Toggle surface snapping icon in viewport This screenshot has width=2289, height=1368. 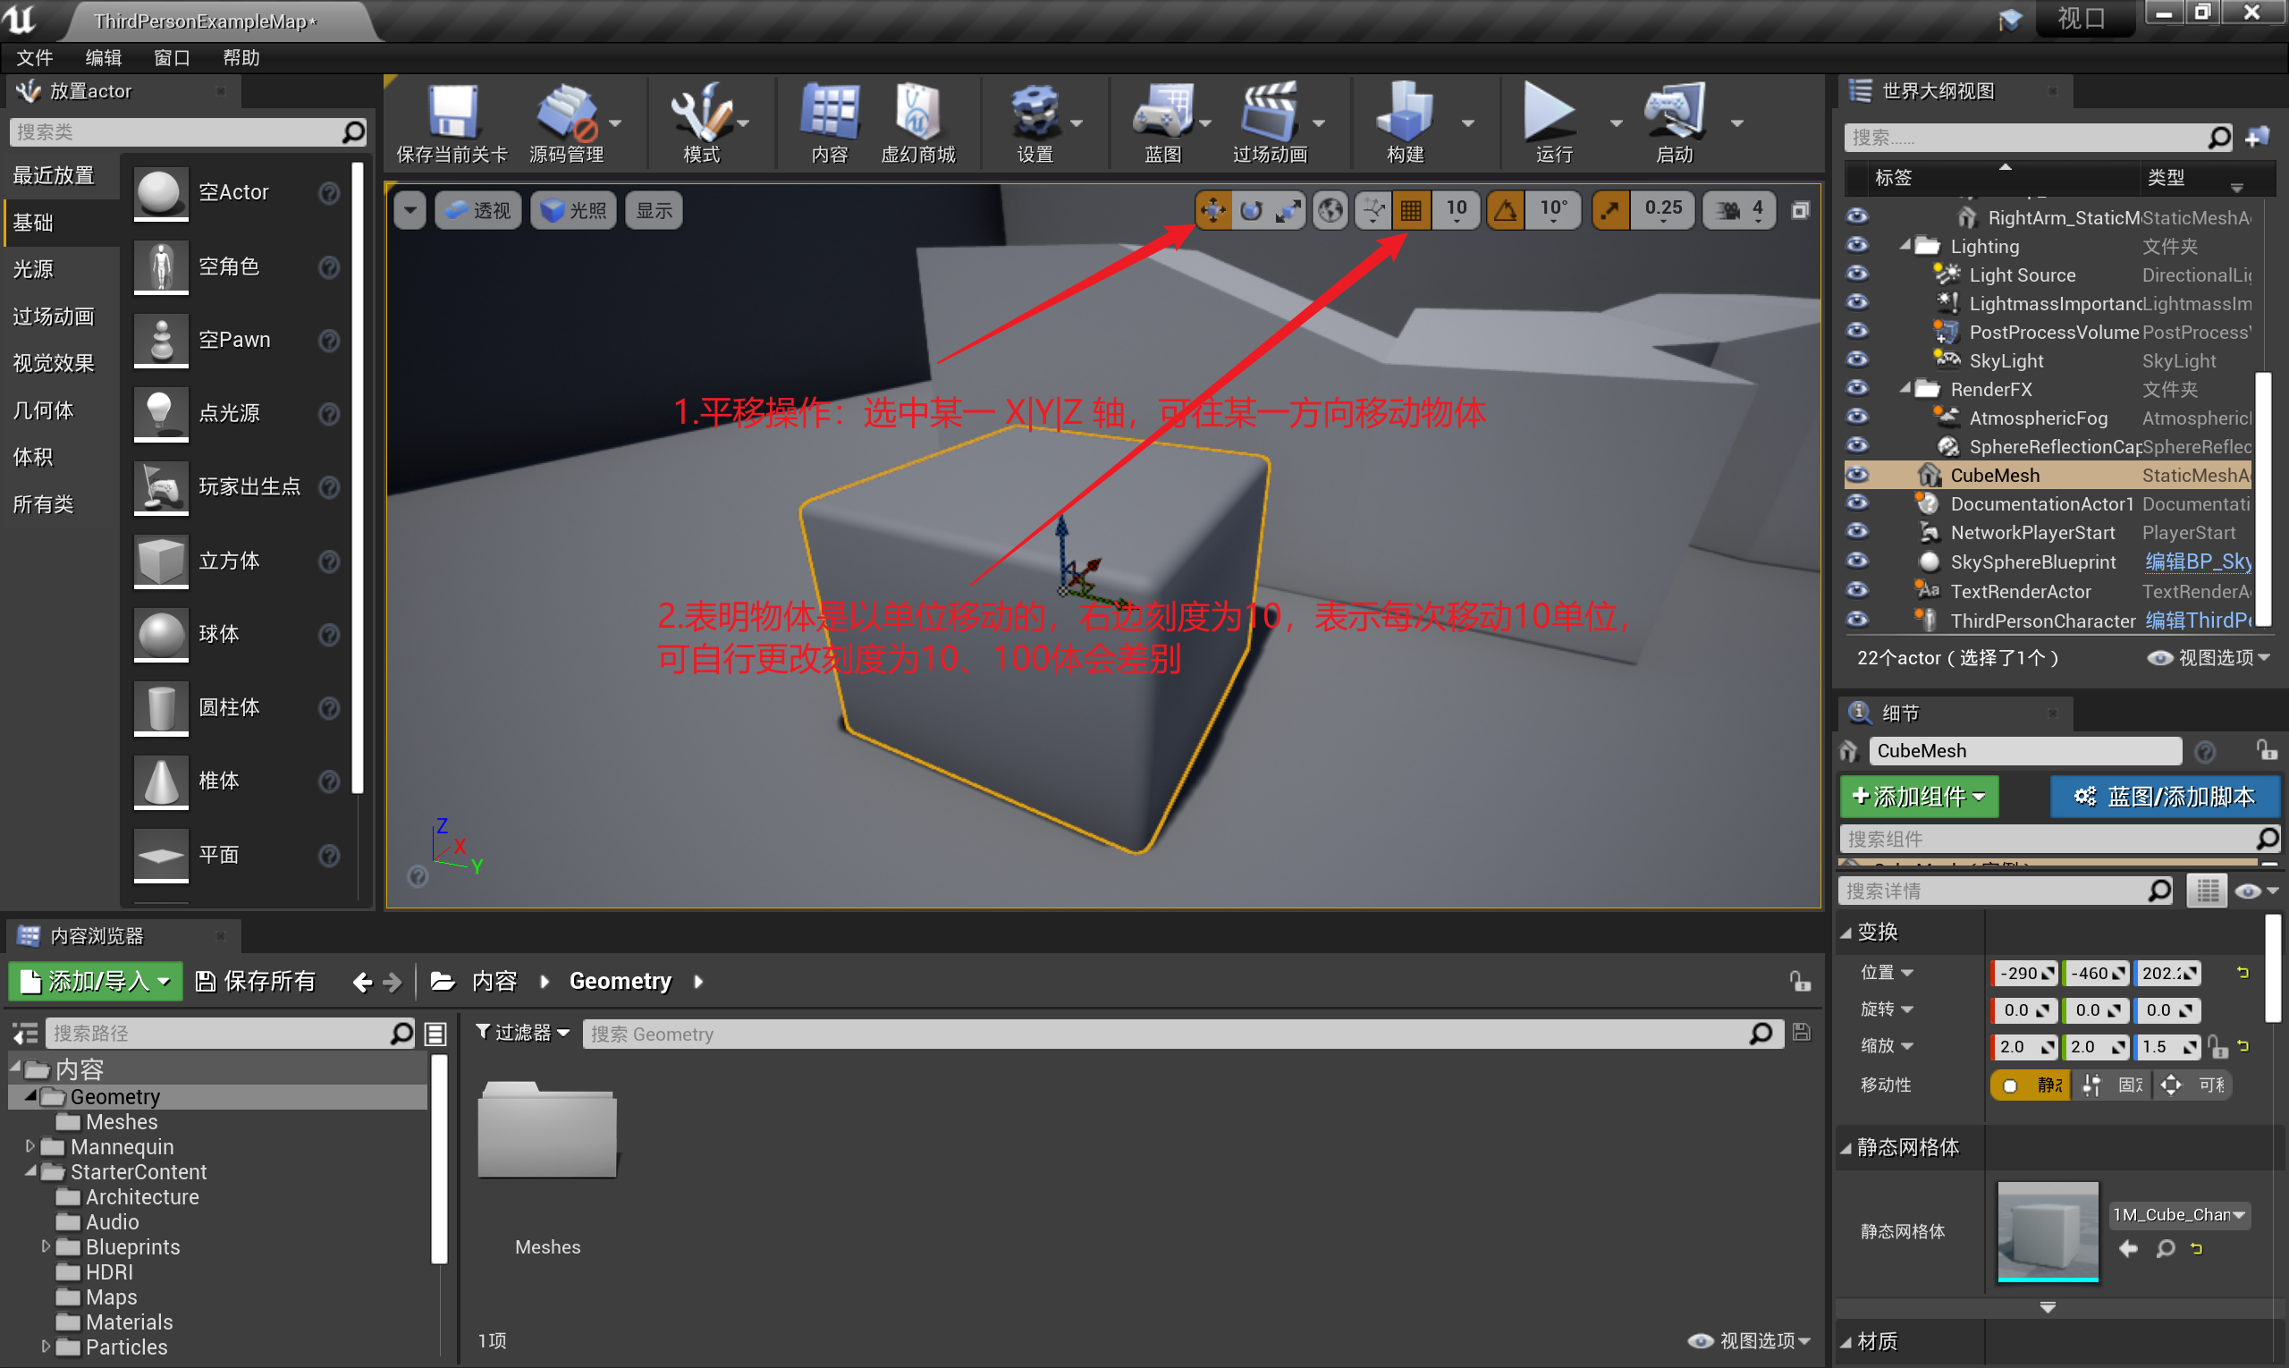(1373, 210)
